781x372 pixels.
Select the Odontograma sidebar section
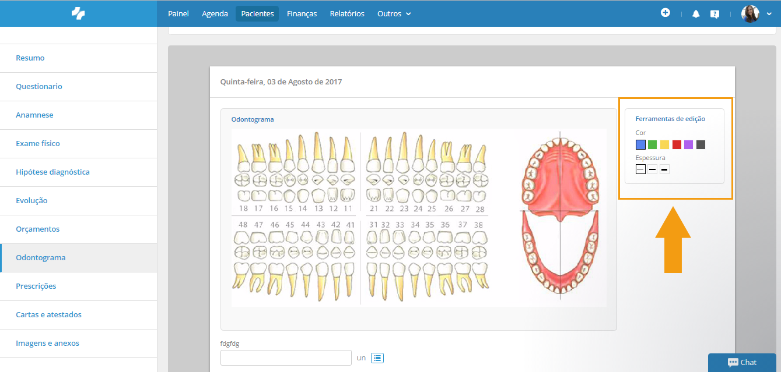coord(78,258)
